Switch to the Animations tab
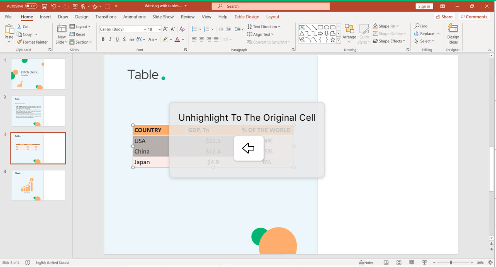Viewport: 496px width, 267px height. [135, 17]
